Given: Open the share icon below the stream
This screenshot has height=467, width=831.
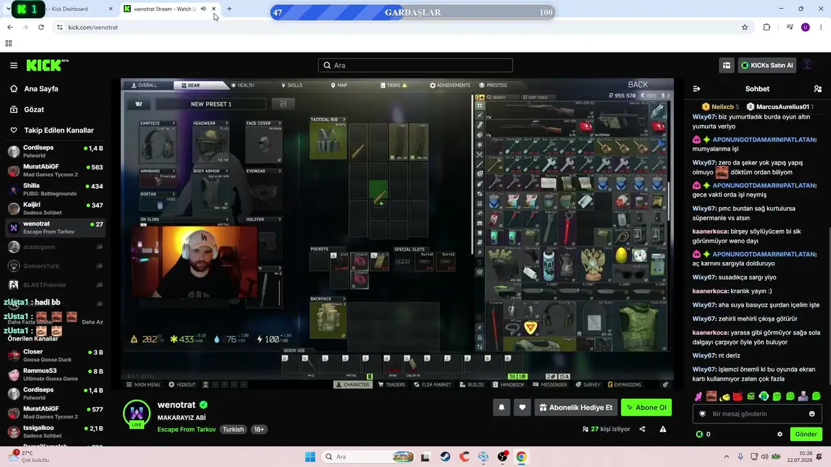Looking at the screenshot, I should (x=642, y=429).
